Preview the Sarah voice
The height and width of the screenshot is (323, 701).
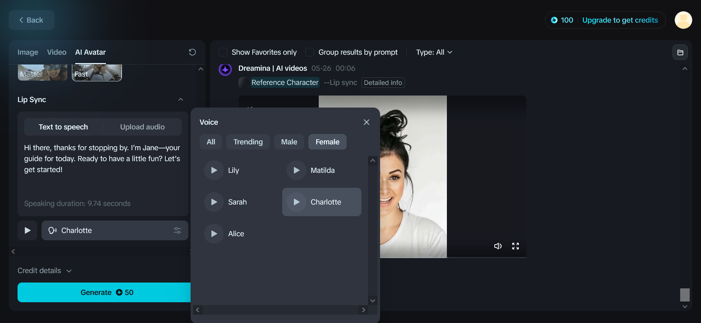pyautogui.click(x=214, y=202)
